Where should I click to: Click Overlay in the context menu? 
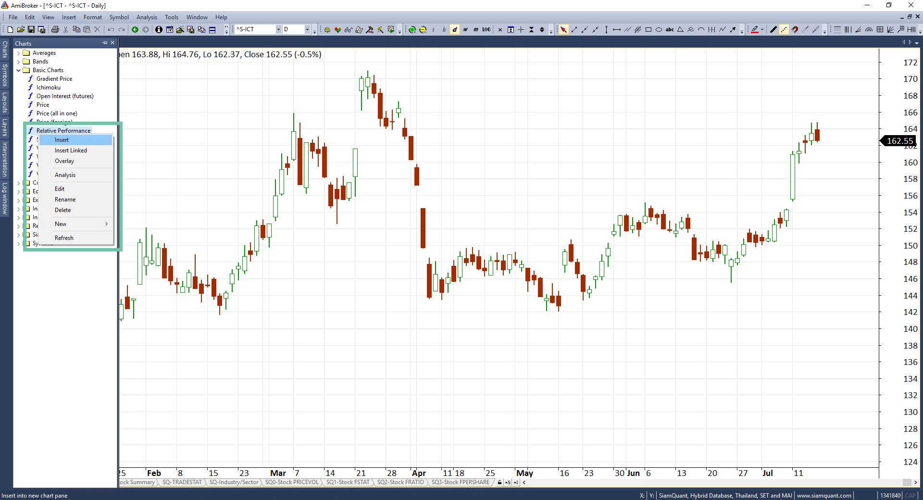click(64, 161)
